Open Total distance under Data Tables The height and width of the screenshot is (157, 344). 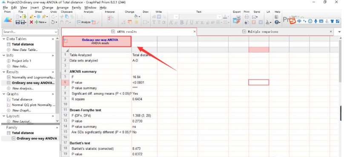click(x=23, y=44)
